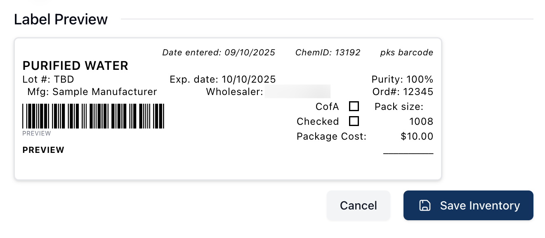Image resolution: width=545 pixels, height=238 pixels.
Task: Click the bold PREVIEW text below barcode
Action: 43,150
